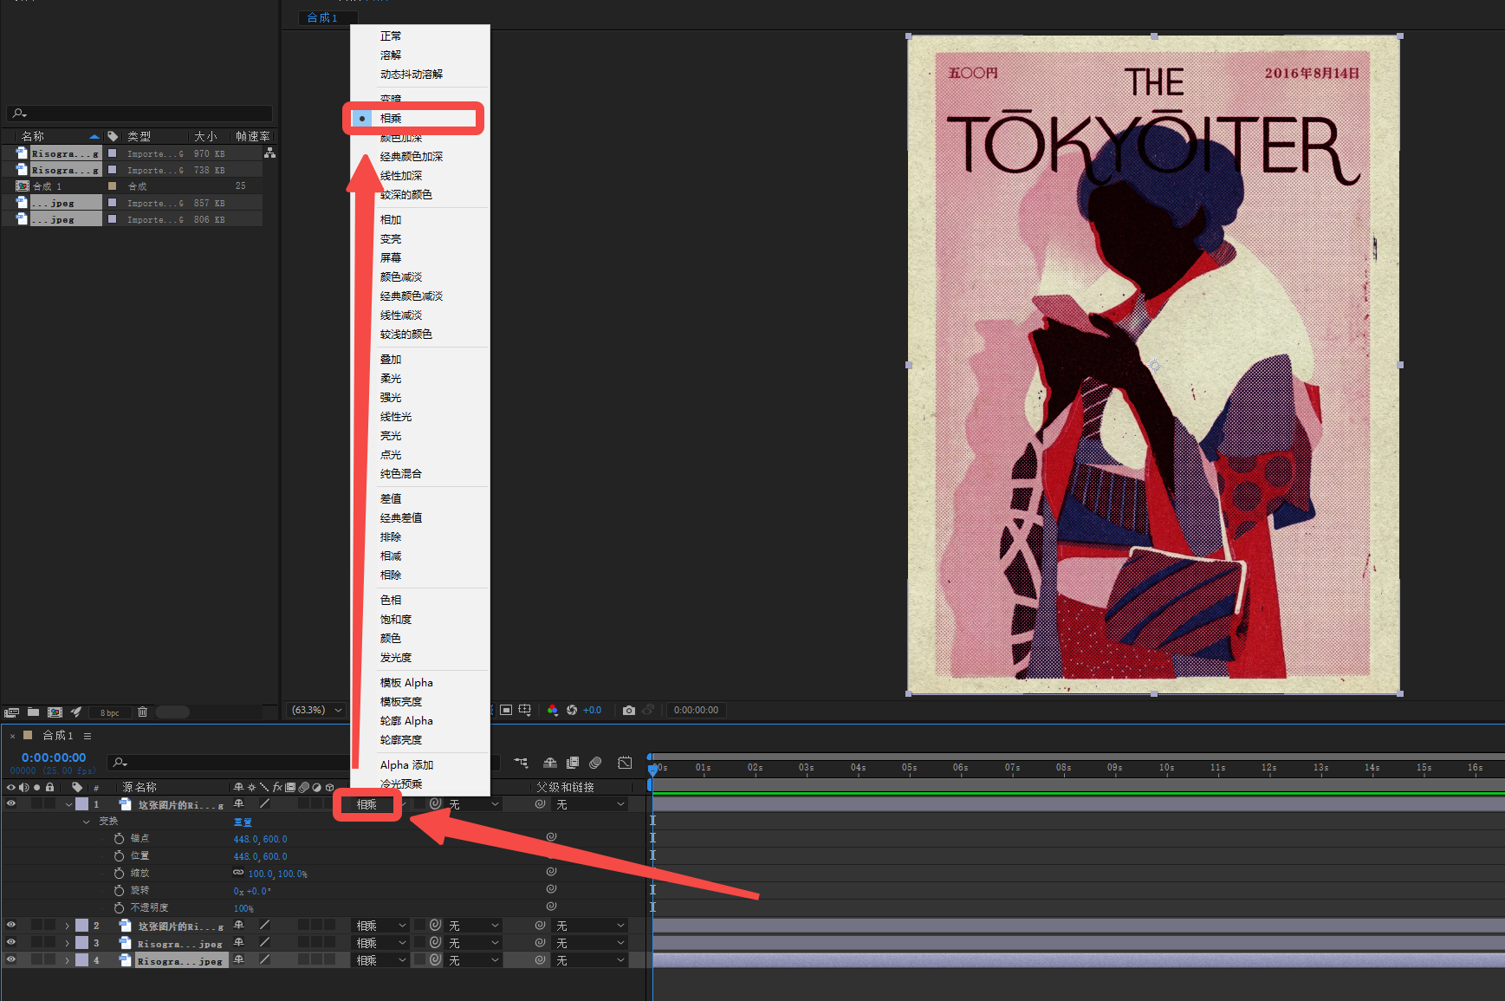Click the snapshot camera icon
The width and height of the screenshot is (1505, 1001).
tap(629, 711)
